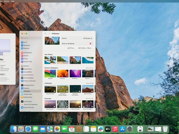This screenshot has height=134, width=179.
Task: Launch the Music app from the Dock
Action: (x=115, y=129)
